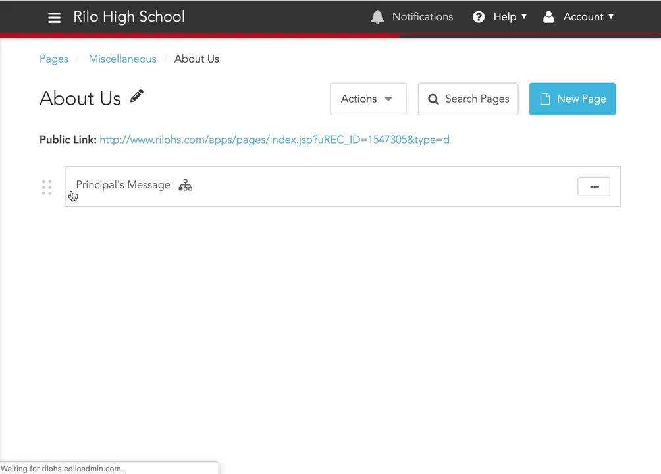
Task: Open the Notifications menu
Action: [411, 16]
